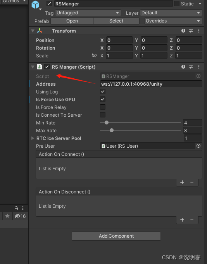Click the Address field with ws:// URL
207x264 pixels.
click(151, 84)
